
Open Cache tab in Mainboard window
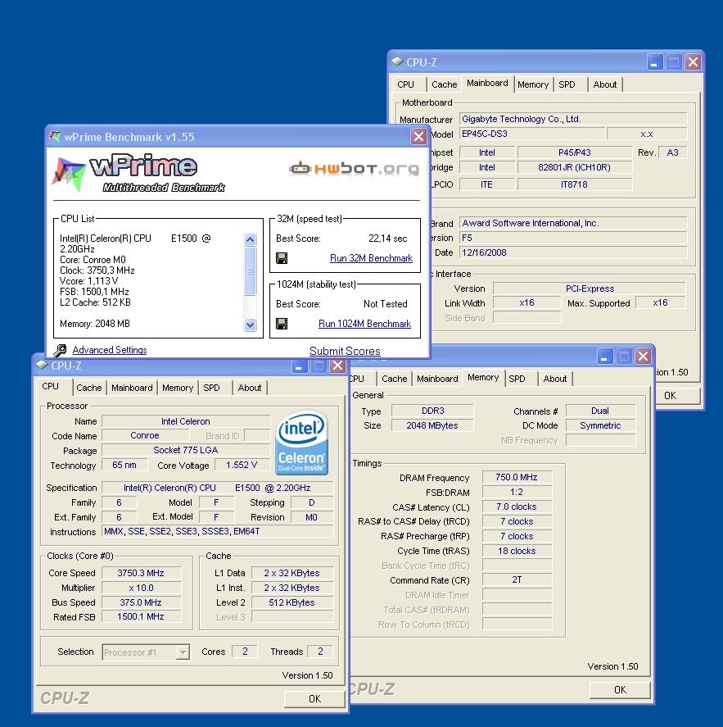444,84
